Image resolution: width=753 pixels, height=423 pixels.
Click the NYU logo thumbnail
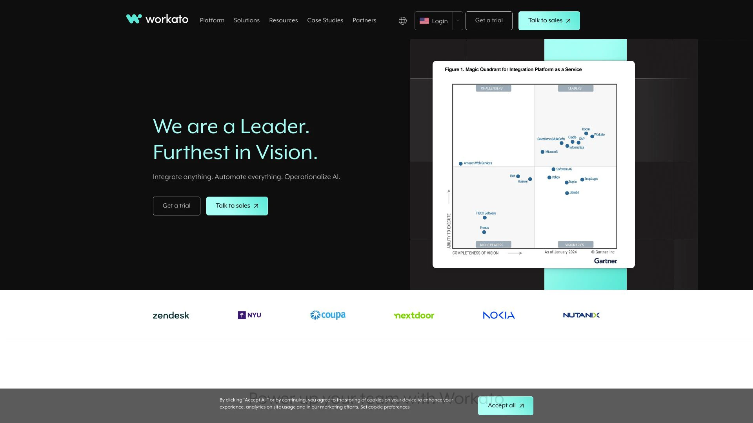pyautogui.click(x=249, y=315)
